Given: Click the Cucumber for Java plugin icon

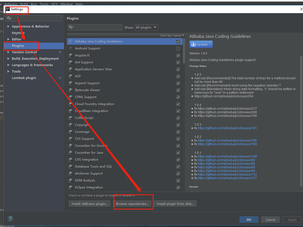Looking at the screenshot, I should (71, 152).
